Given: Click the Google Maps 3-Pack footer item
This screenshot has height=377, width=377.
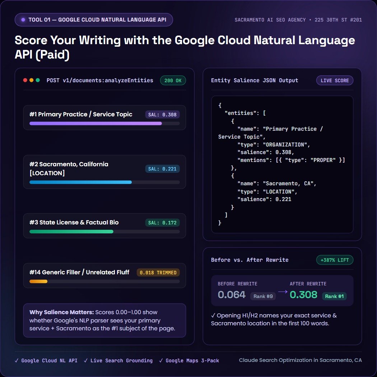Looking at the screenshot, I should [189, 360].
